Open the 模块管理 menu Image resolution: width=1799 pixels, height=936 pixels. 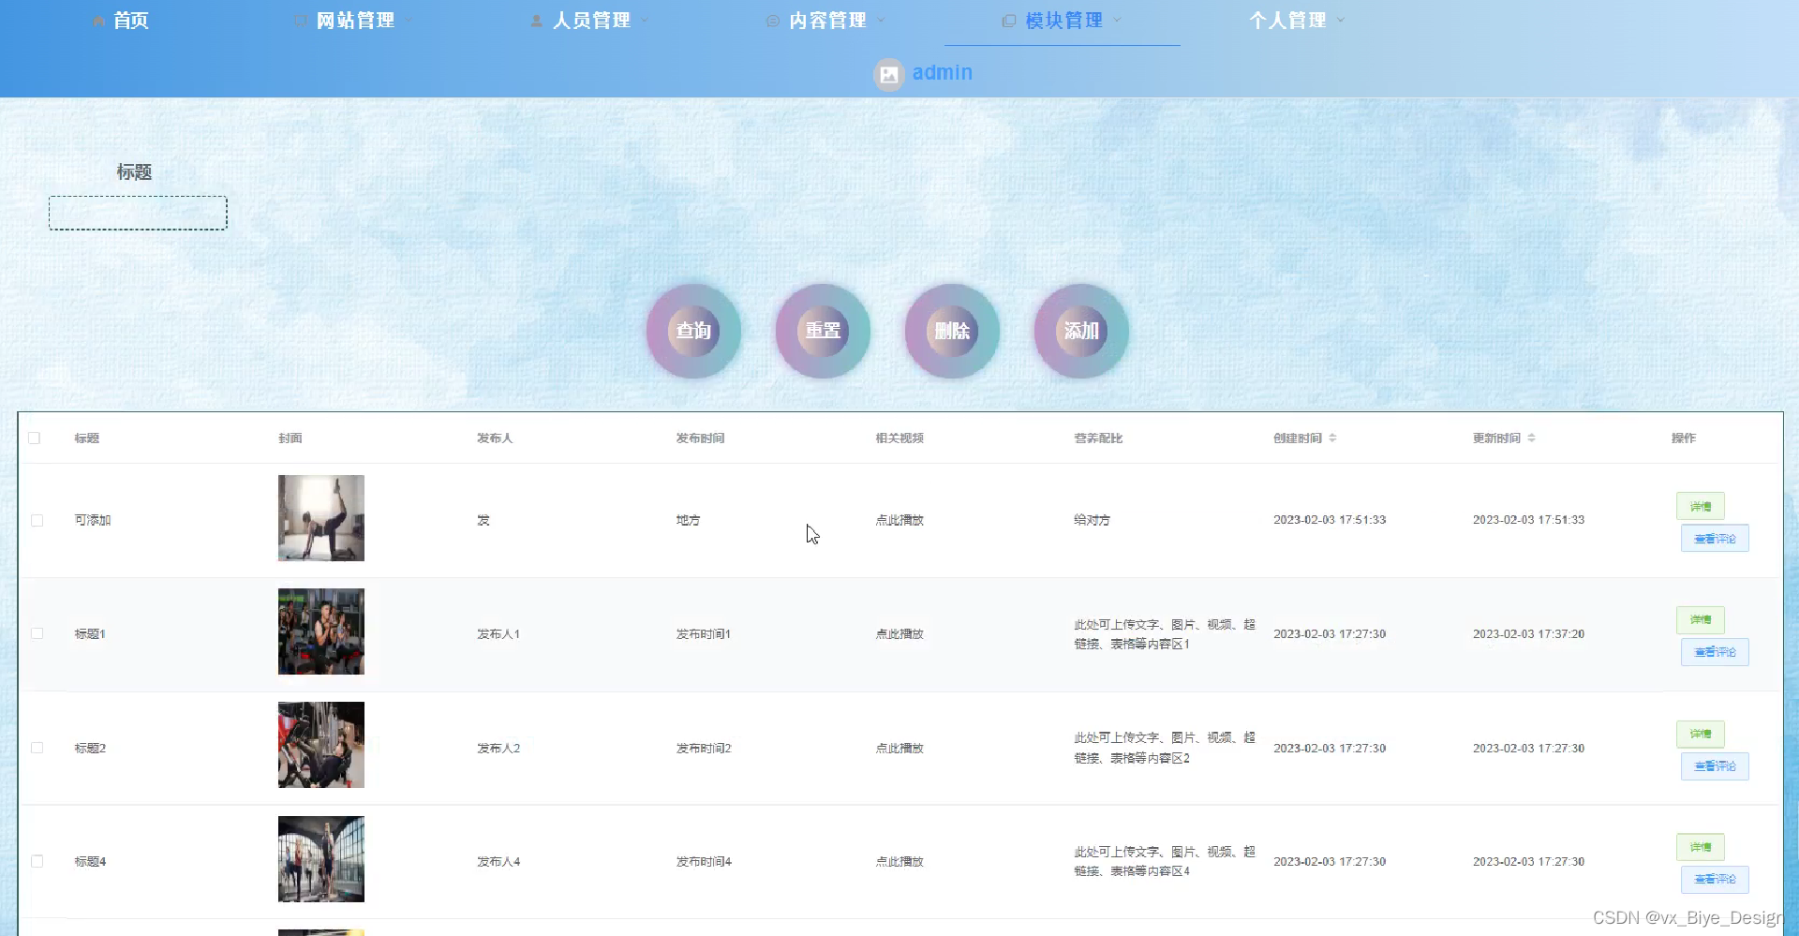(1063, 21)
